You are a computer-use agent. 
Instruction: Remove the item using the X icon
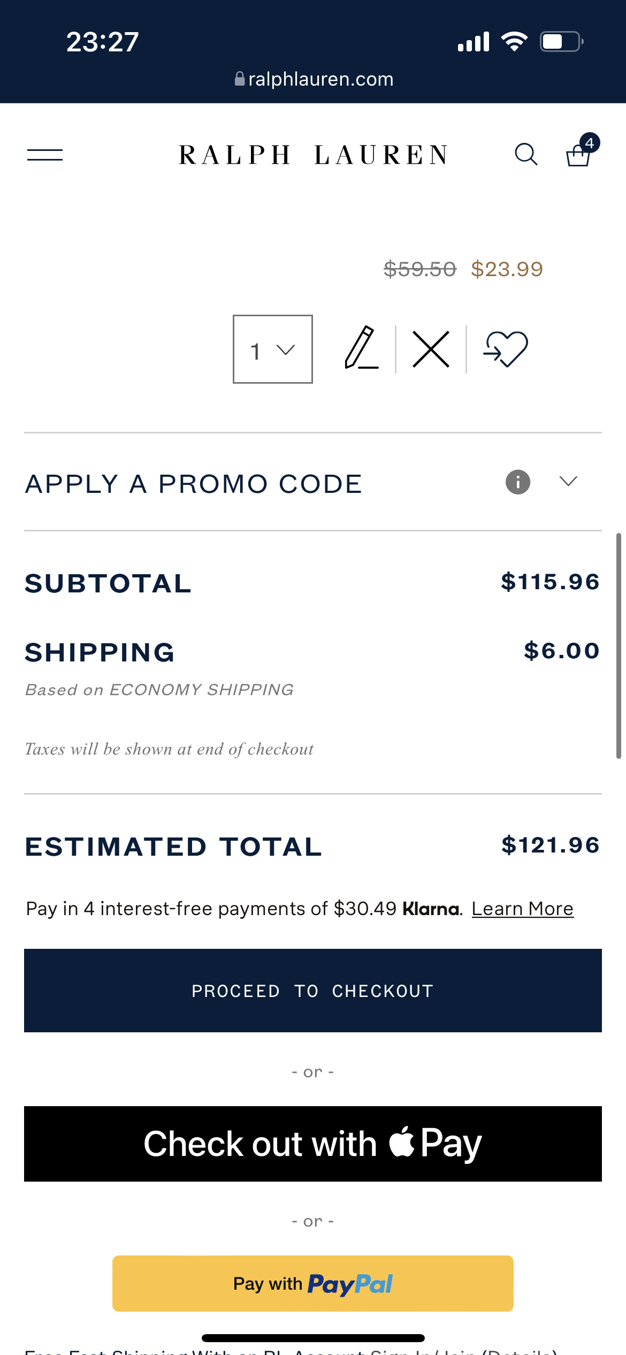[x=431, y=349]
